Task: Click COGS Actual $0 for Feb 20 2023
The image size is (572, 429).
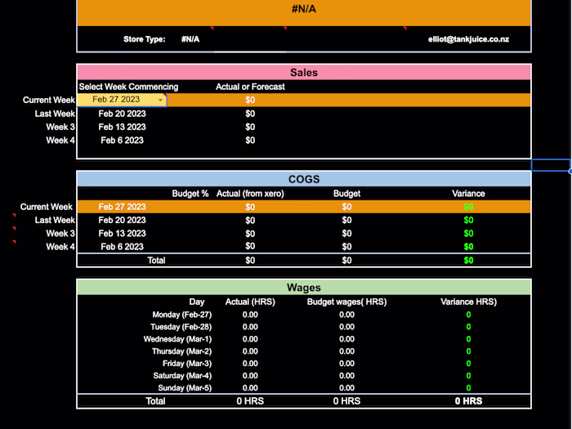Action: 250,221
